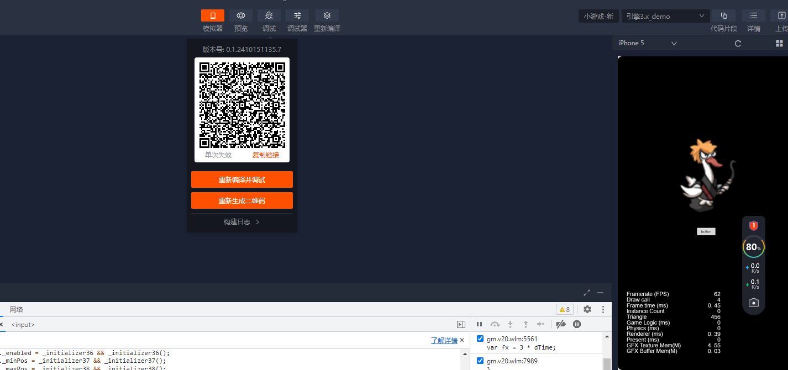Click the step forward arrow icon
788x370 pixels.
coord(541,324)
